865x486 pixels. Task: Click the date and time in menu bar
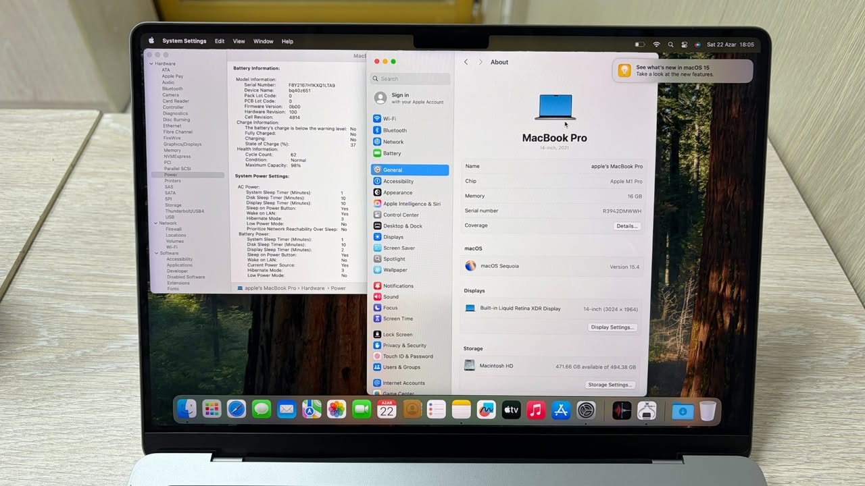tap(730, 45)
